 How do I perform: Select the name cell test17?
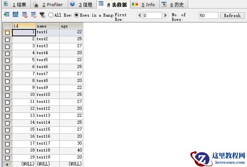tap(48, 143)
